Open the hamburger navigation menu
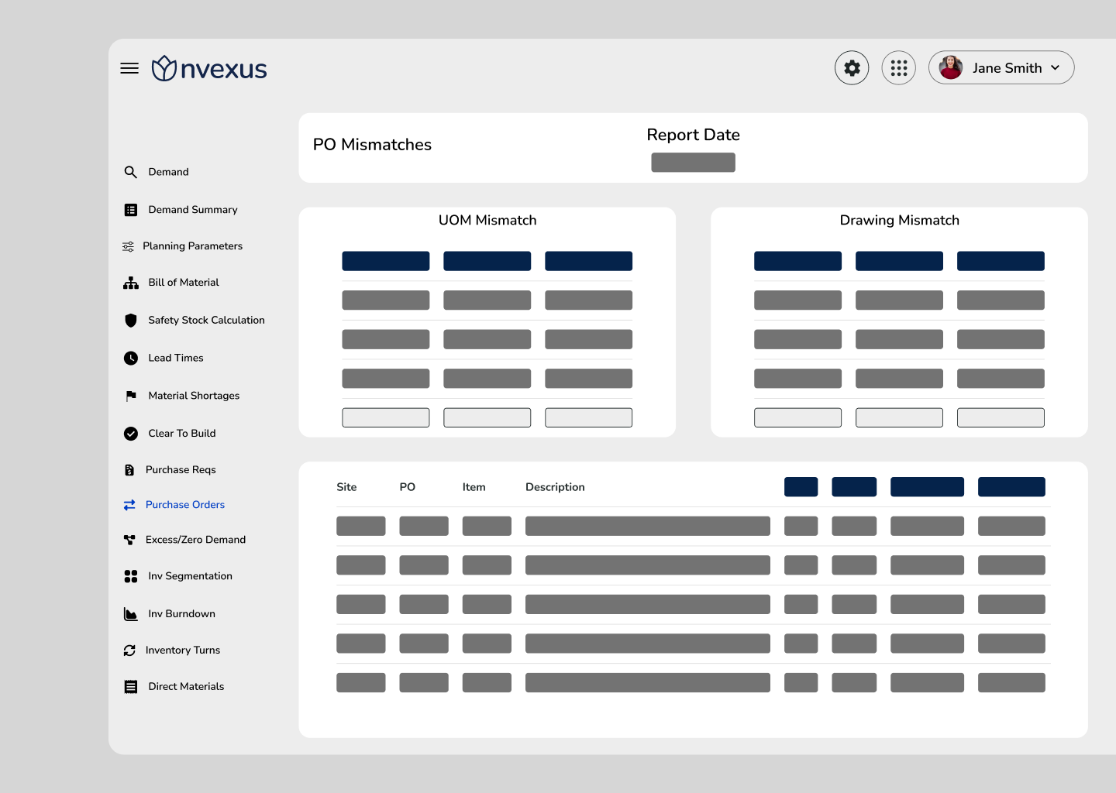This screenshot has height=793, width=1116. point(129,68)
